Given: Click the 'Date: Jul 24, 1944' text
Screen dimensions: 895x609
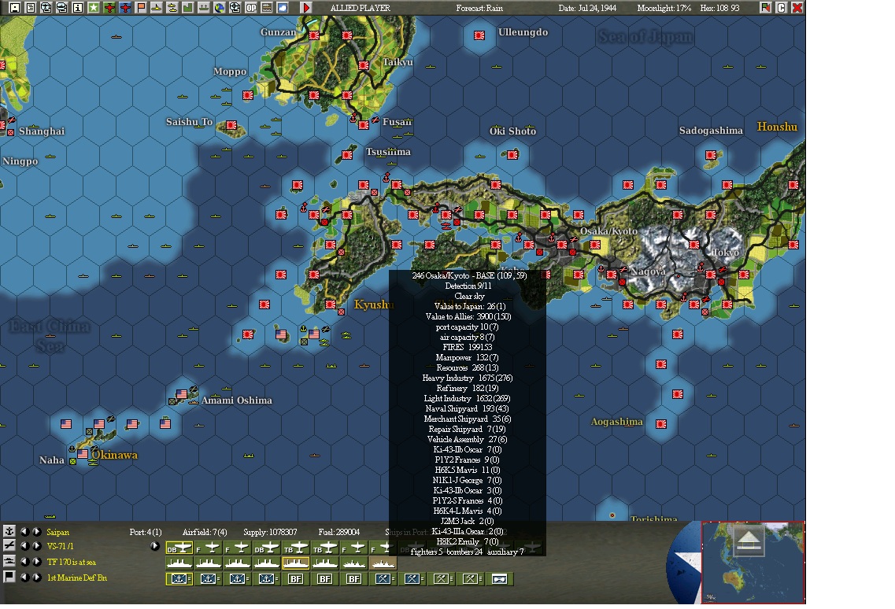Looking at the screenshot, I should [x=587, y=8].
